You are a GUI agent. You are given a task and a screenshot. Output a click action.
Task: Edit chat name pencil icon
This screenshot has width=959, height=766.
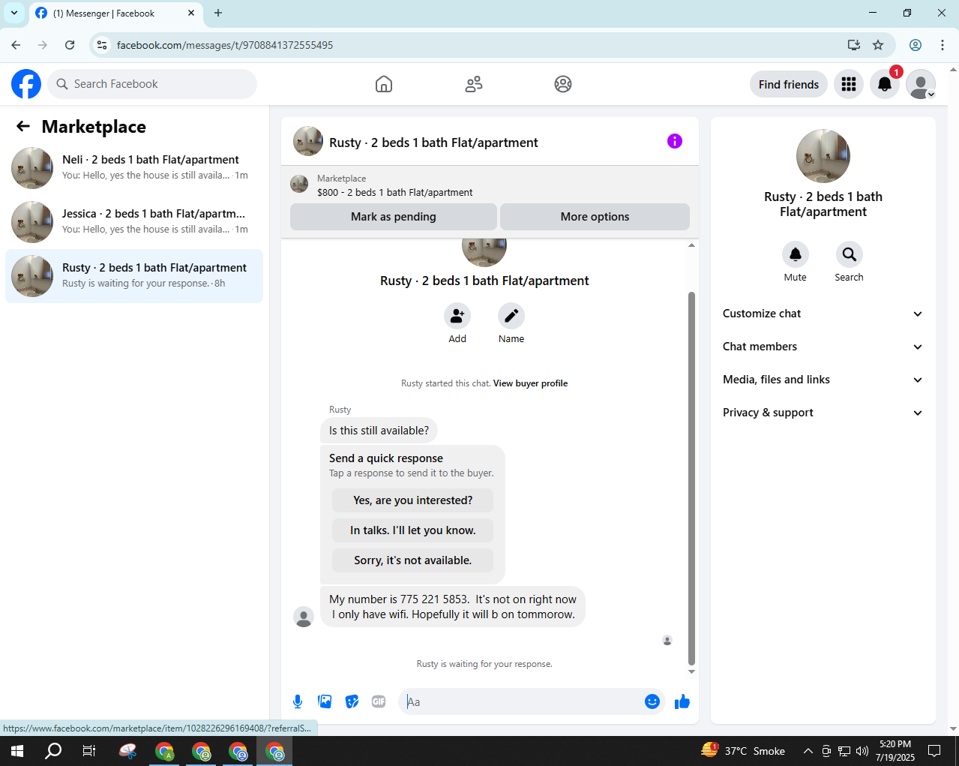pos(511,316)
